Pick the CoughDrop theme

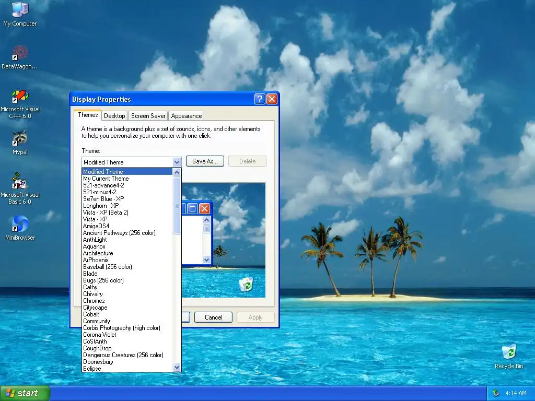(127, 348)
